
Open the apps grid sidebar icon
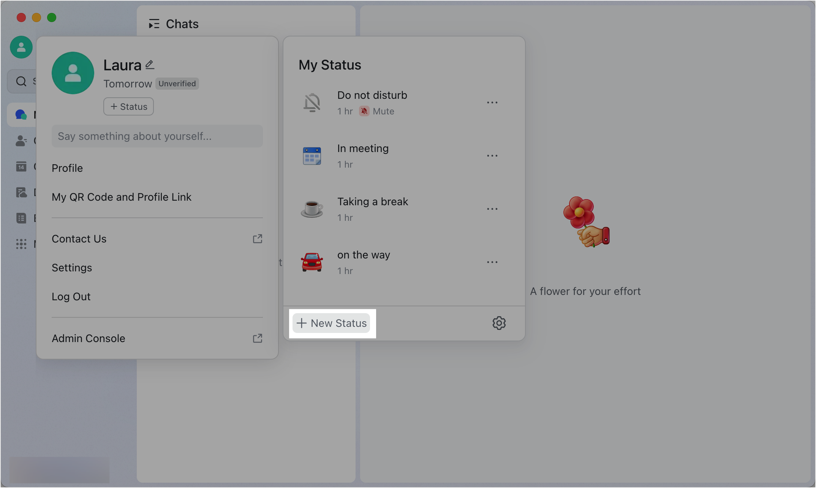(21, 244)
